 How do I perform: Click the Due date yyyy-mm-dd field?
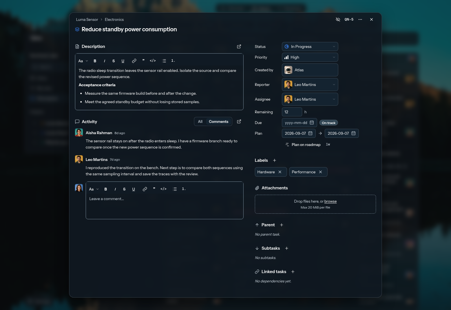click(x=299, y=123)
